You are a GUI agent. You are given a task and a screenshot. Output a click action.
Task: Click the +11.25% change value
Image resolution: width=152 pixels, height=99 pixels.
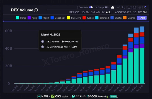(x=73, y=47)
